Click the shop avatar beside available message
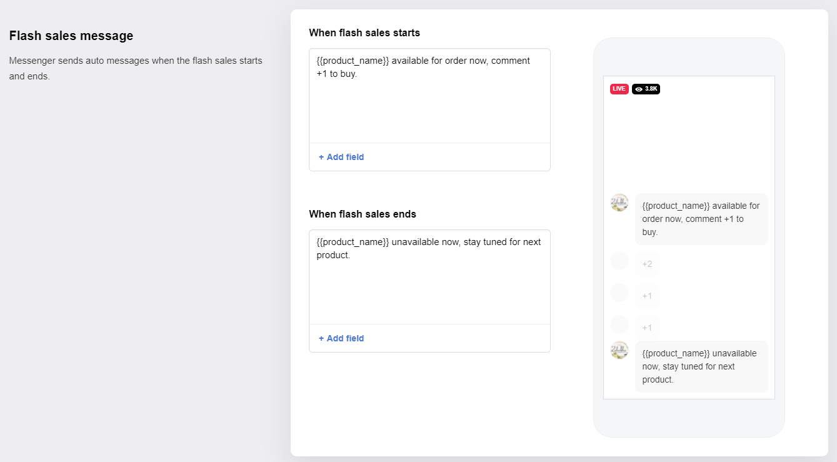This screenshot has width=837, height=462. pyautogui.click(x=619, y=203)
